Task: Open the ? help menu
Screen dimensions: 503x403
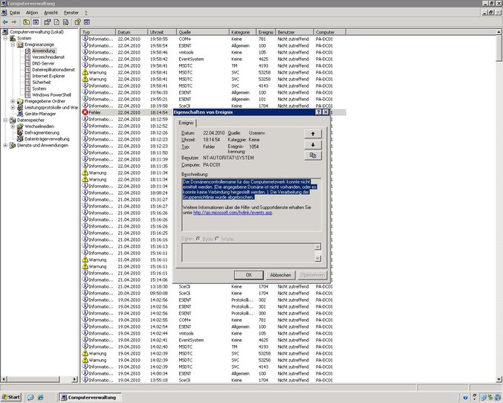Action: [x=86, y=13]
